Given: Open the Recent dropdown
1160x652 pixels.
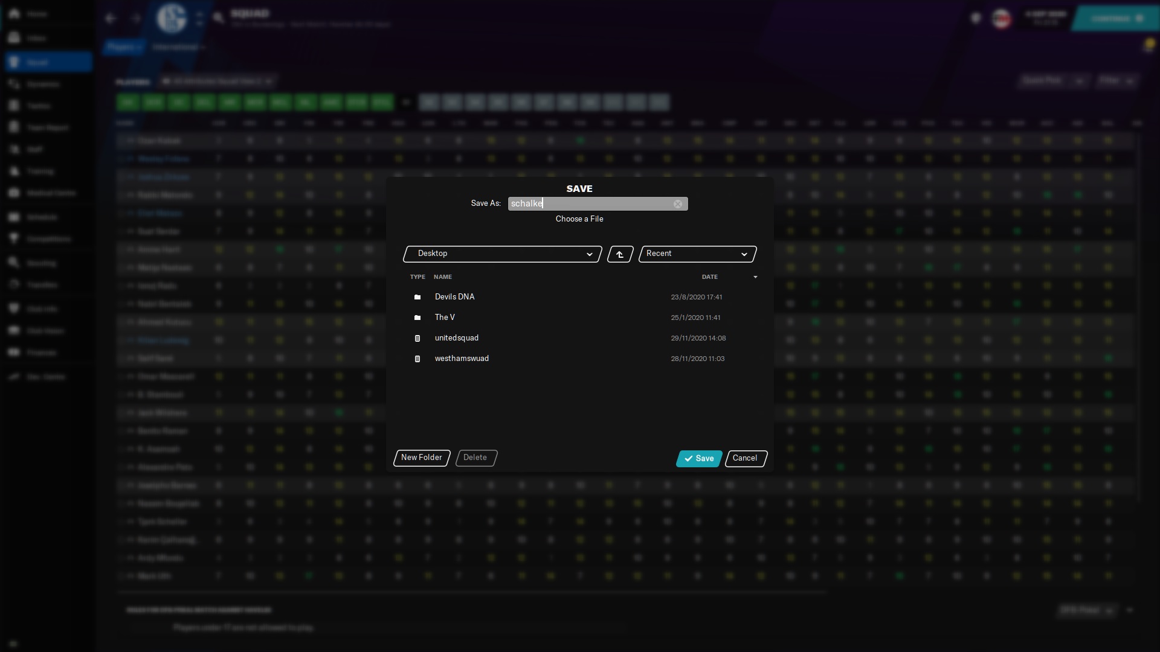Looking at the screenshot, I should pos(697,254).
